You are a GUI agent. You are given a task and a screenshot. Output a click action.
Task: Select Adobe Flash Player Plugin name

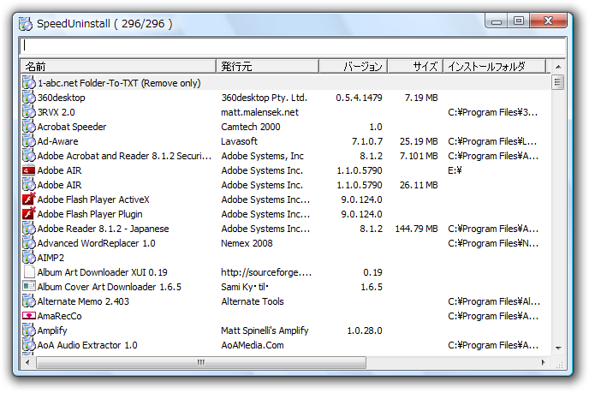(90, 214)
